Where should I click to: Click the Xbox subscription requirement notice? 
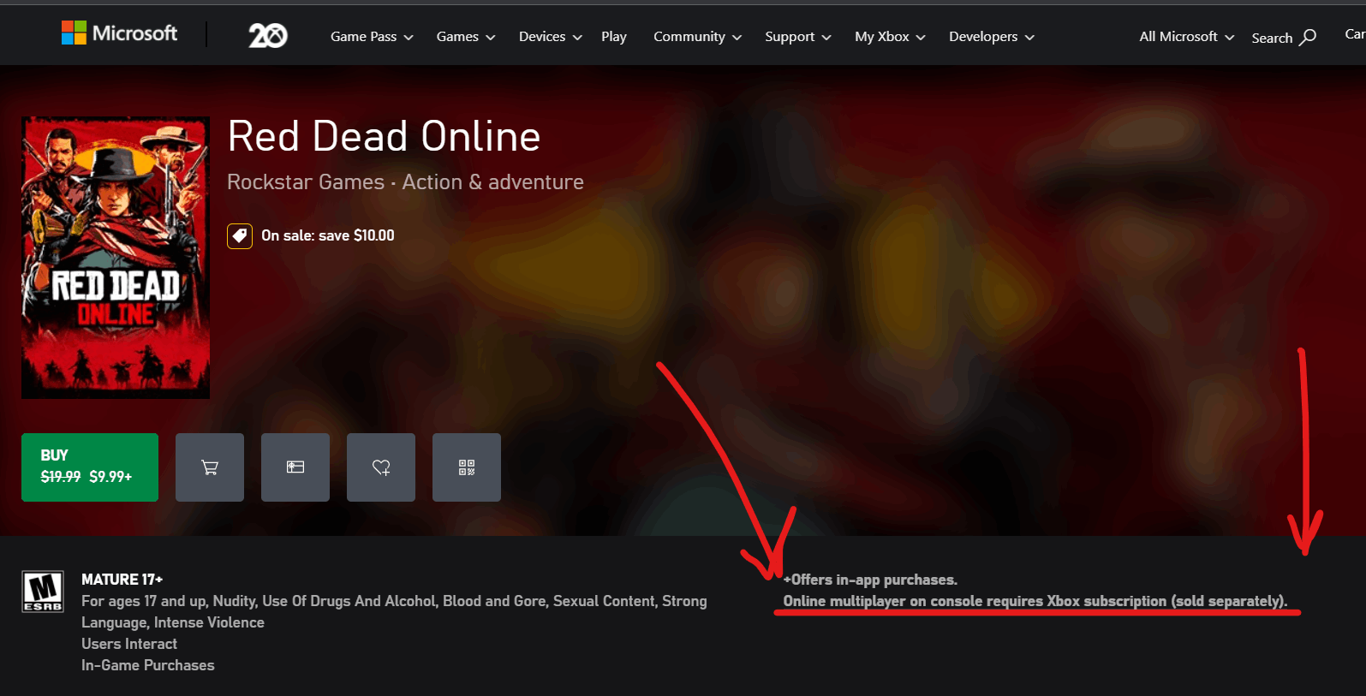click(x=1035, y=601)
